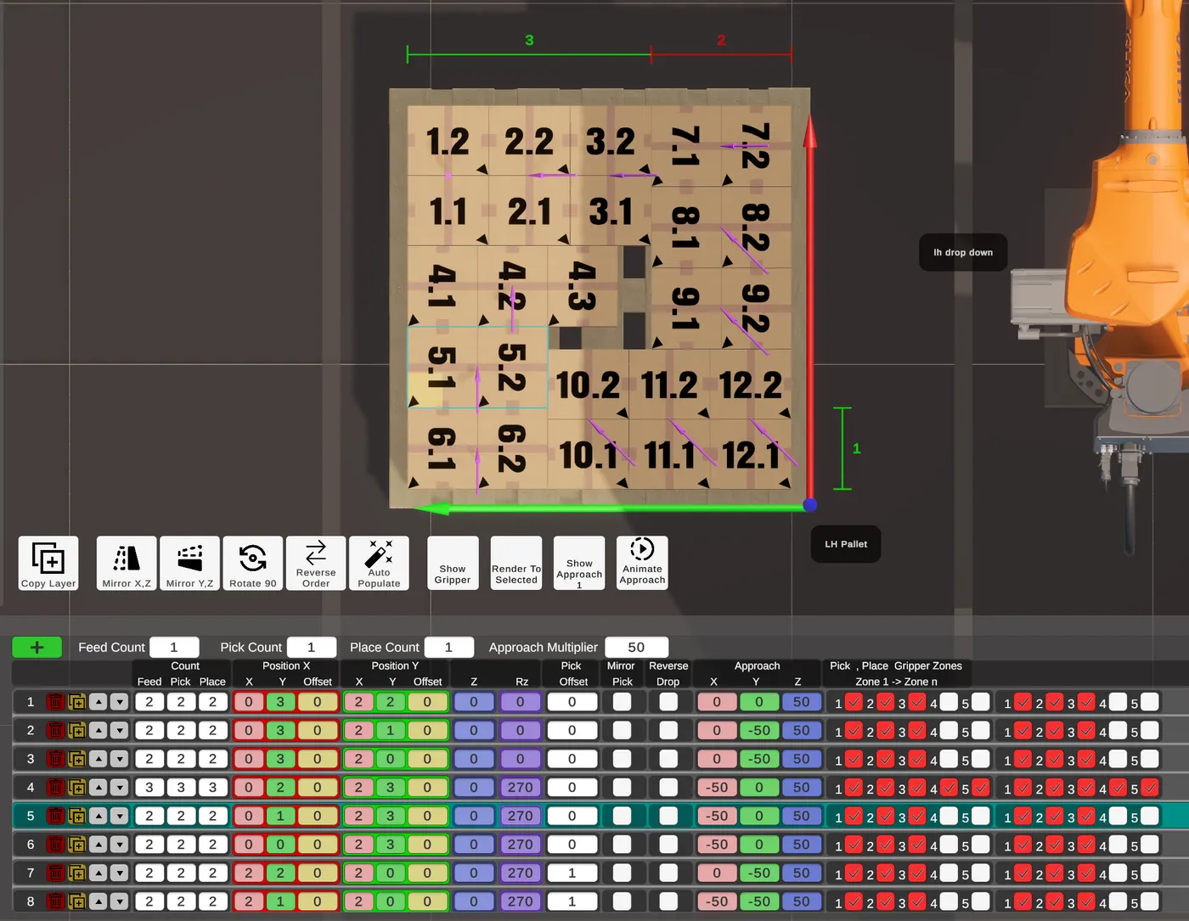Click the Approach X field in row 6
This screenshot has height=921, width=1189.
[717, 845]
